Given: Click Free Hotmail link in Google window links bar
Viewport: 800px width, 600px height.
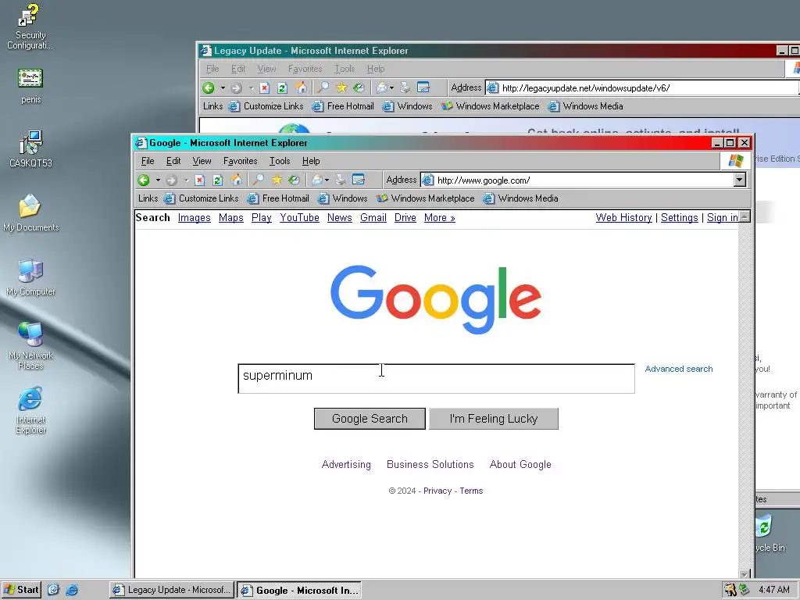Looking at the screenshot, I should [x=279, y=198].
